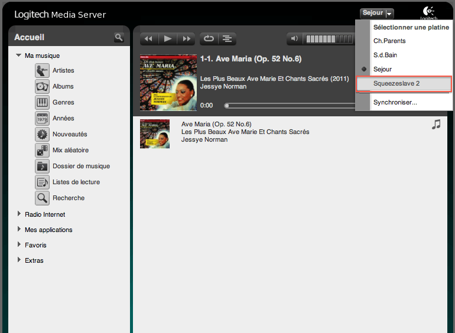Collapse the Ma musique tree section
Screen dimensions: 455x333
[18, 55]
